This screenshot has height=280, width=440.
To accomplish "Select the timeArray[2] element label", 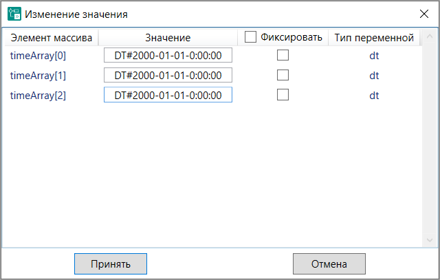I will (38, 96).
